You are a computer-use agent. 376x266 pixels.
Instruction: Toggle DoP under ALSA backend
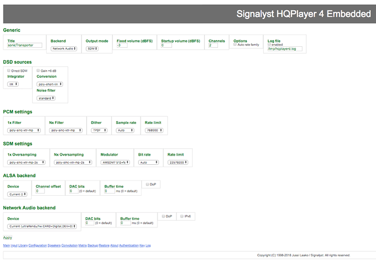(148, 184)
